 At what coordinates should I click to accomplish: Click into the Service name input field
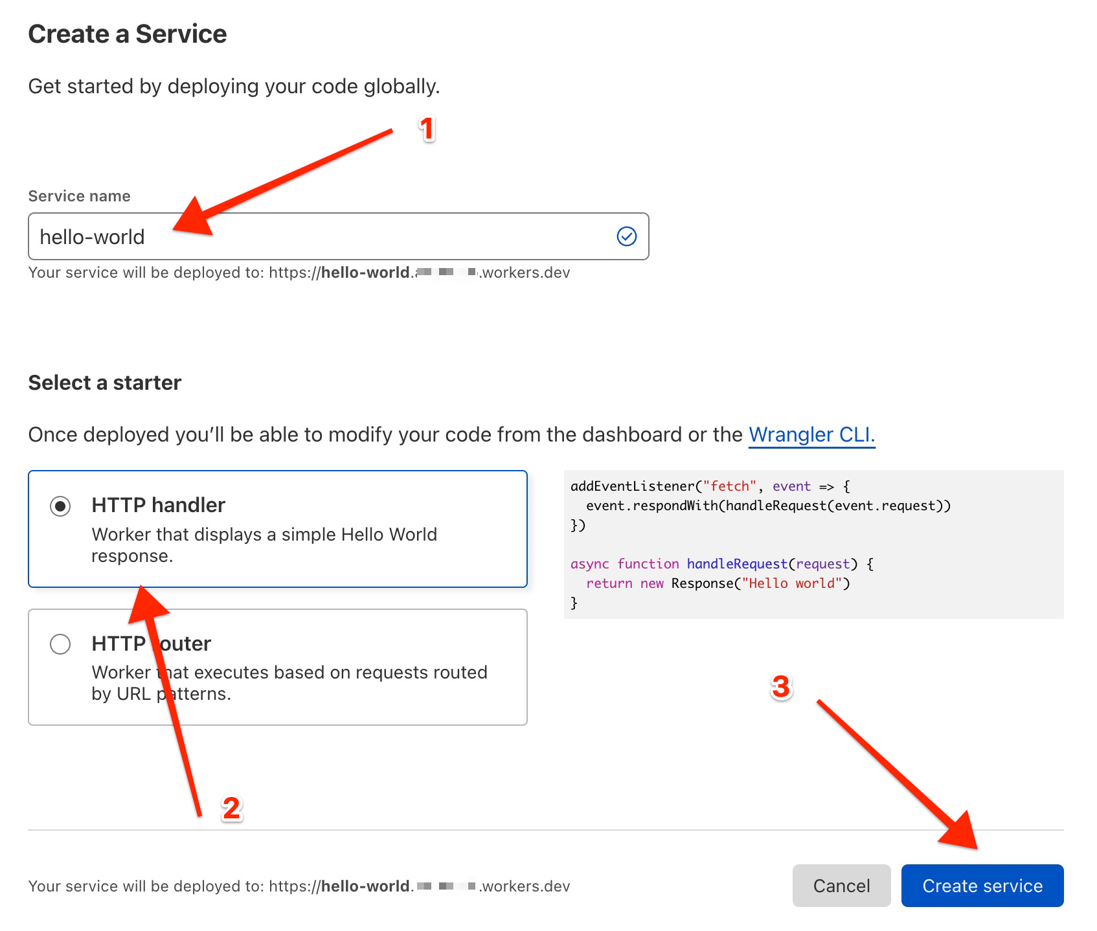(x=324, y=236)
